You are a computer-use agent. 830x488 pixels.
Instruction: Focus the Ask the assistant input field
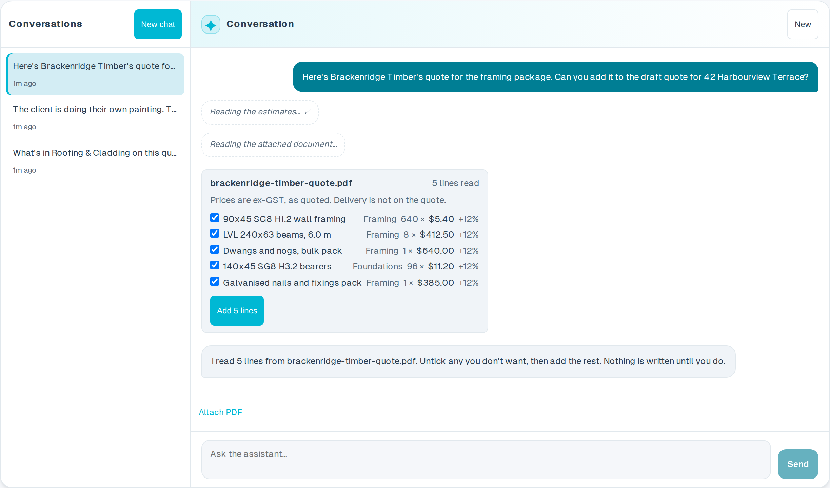[486, 460]
